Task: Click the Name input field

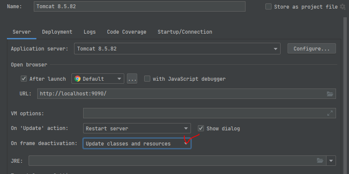Action: pos(139,6)
